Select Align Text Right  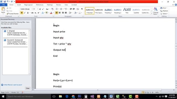click(x=63, y=13)
